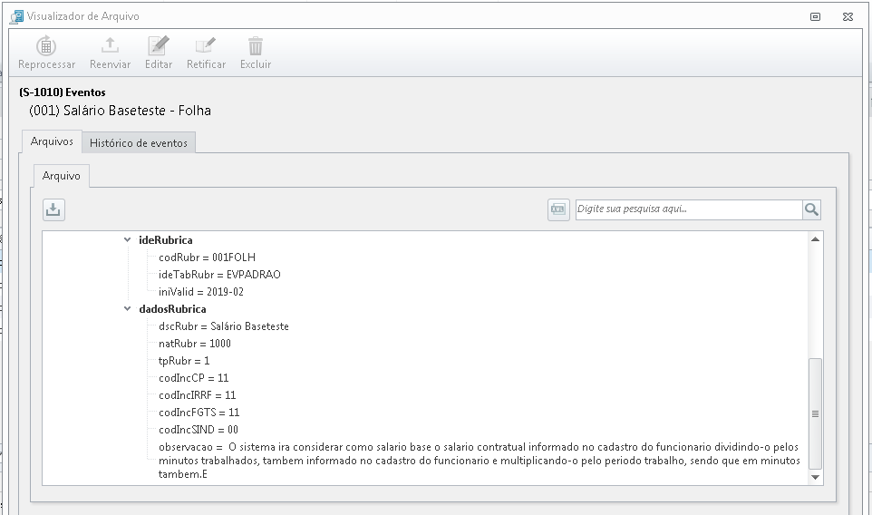The height and width of the screenshot is (515, 872).
Task: Maximize the Visualizador de Arquivo window
Action: 815,16
